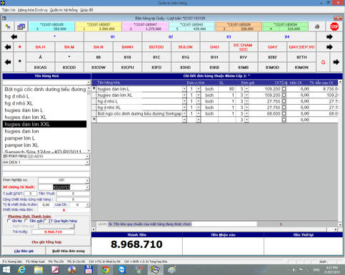Viewport: 345px width, 275px height.
Task: Toggle the Tiền mặt payment checkbox
Action: coord(26,221)
